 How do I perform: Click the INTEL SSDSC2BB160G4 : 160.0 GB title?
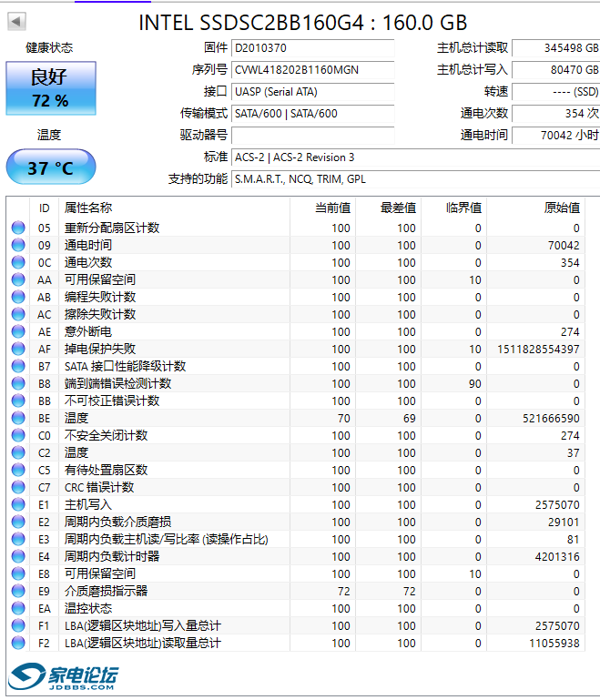[302, 23]
